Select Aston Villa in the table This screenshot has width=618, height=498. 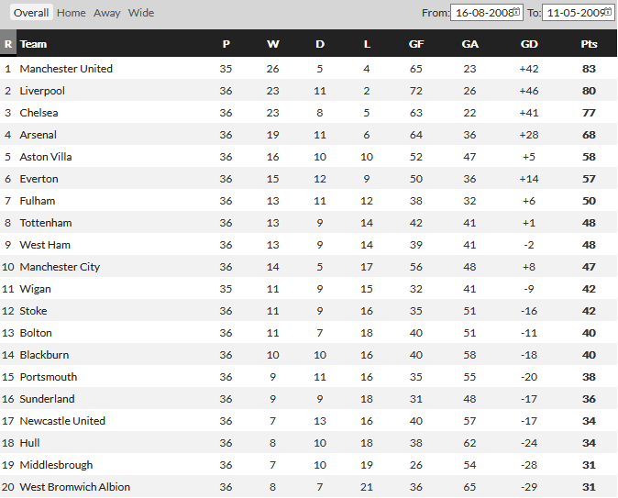pos(46,157)
